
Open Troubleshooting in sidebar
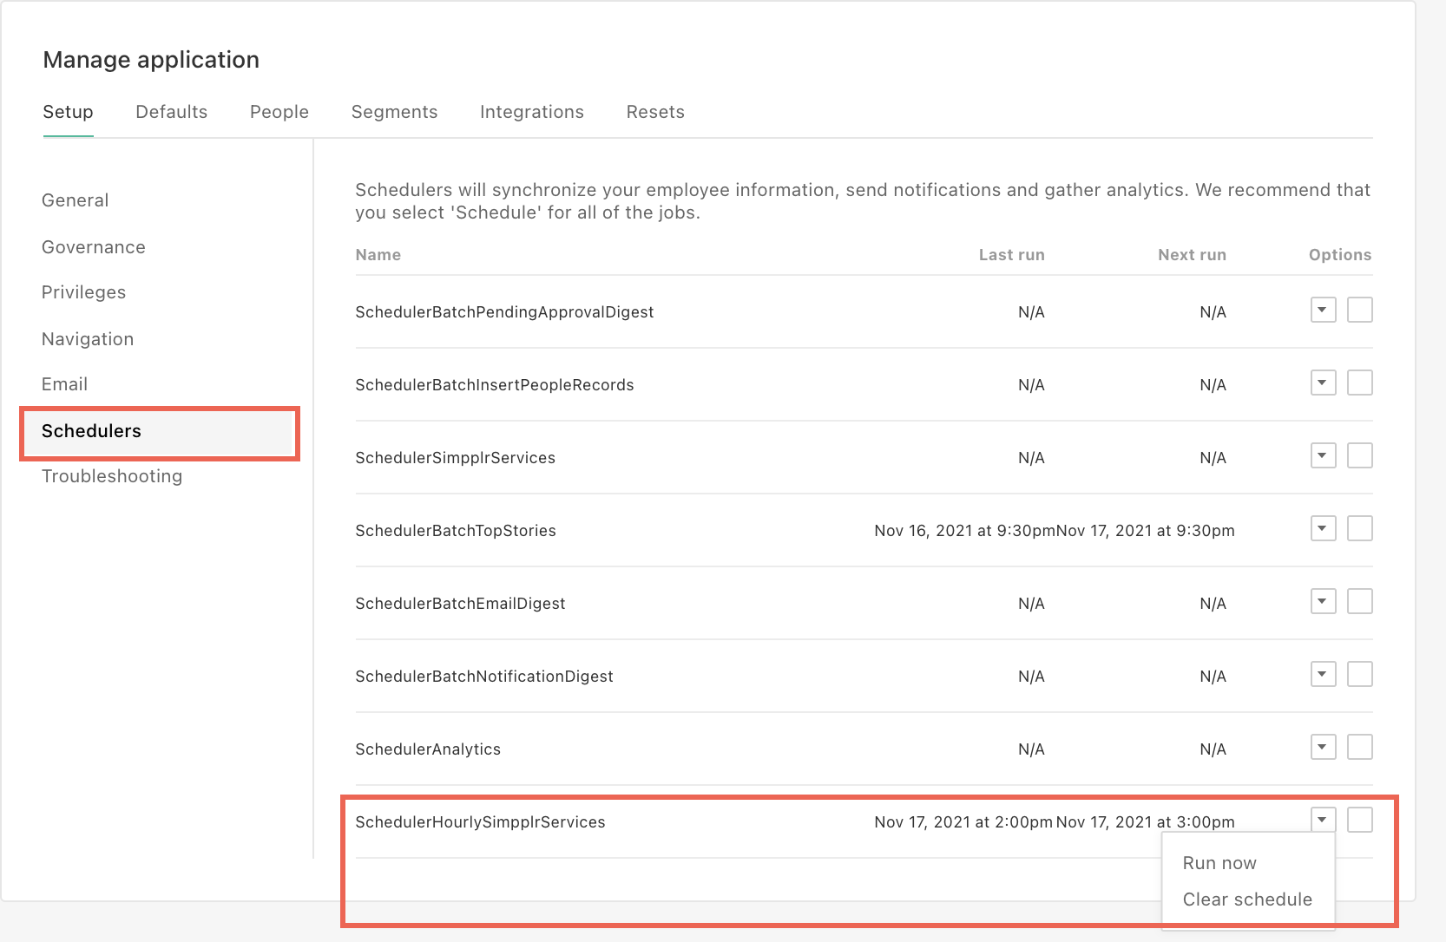[112, 476]
